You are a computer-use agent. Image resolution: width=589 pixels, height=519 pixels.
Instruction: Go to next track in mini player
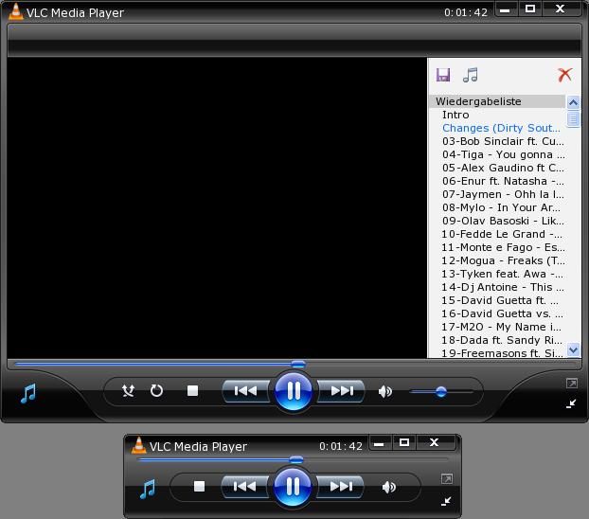[340, 487]
